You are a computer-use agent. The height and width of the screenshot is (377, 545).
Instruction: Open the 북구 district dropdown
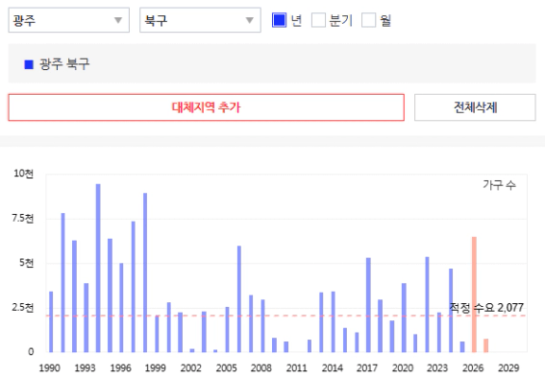click(x=200, y=20)
